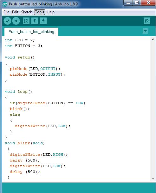Click the 'digitalWrite(LED,HIGH);' line

point(39,155)
